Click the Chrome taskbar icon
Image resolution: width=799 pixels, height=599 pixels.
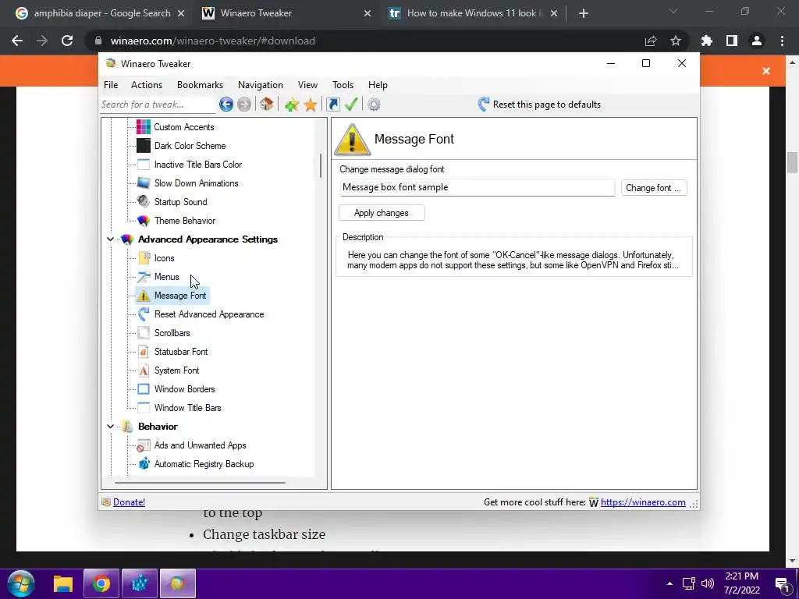point(101,583)
